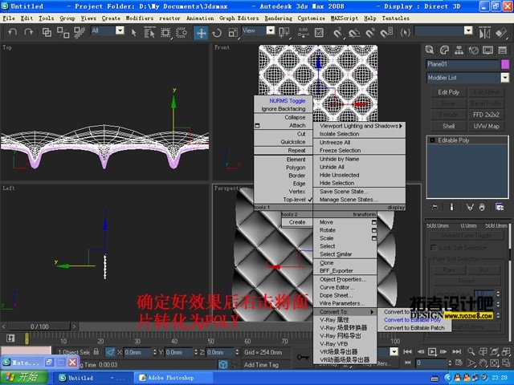Choose Isolate Selection in quad menu

339,134
